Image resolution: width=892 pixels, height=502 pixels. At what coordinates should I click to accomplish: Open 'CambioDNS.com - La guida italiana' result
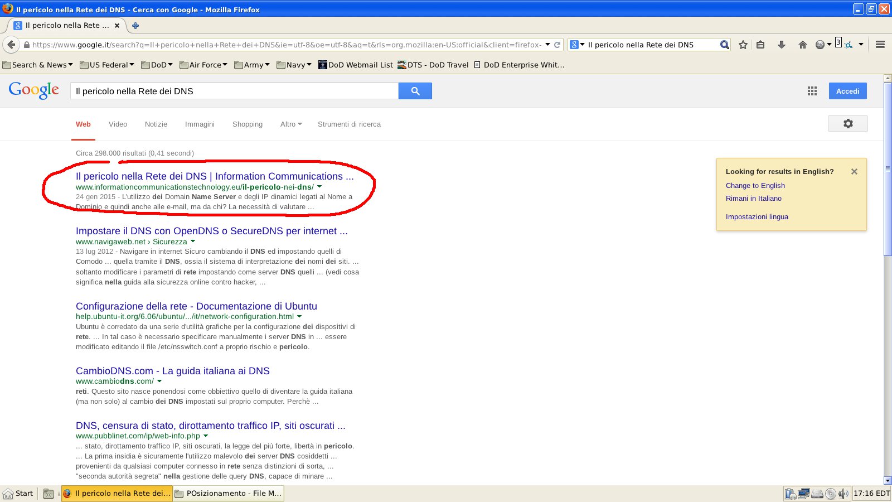click(173, 371)
